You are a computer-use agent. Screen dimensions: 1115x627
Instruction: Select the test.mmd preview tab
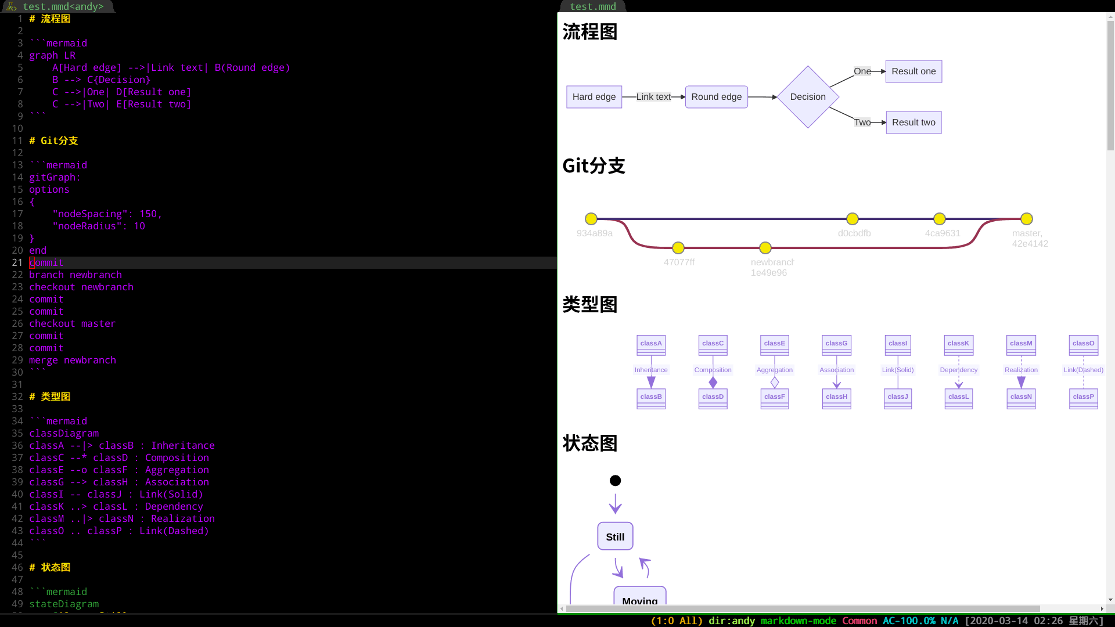[x=592, y=6]
